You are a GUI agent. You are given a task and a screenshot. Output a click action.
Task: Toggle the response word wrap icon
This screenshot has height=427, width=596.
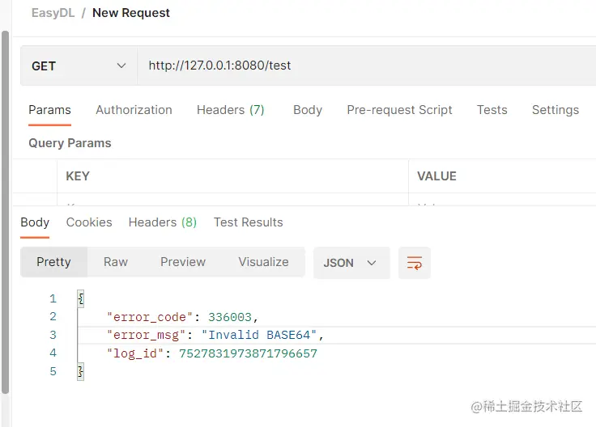(415, 263)
